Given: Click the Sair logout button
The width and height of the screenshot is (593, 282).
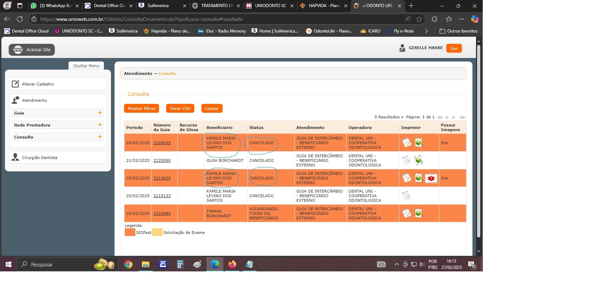Looking at the screenshot, I should (454, 48).
